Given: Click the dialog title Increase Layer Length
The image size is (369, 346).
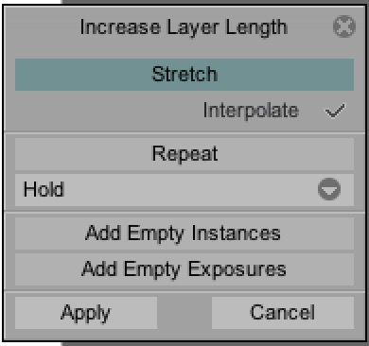Looking at the screenshot, I should (x=184, y=27).
